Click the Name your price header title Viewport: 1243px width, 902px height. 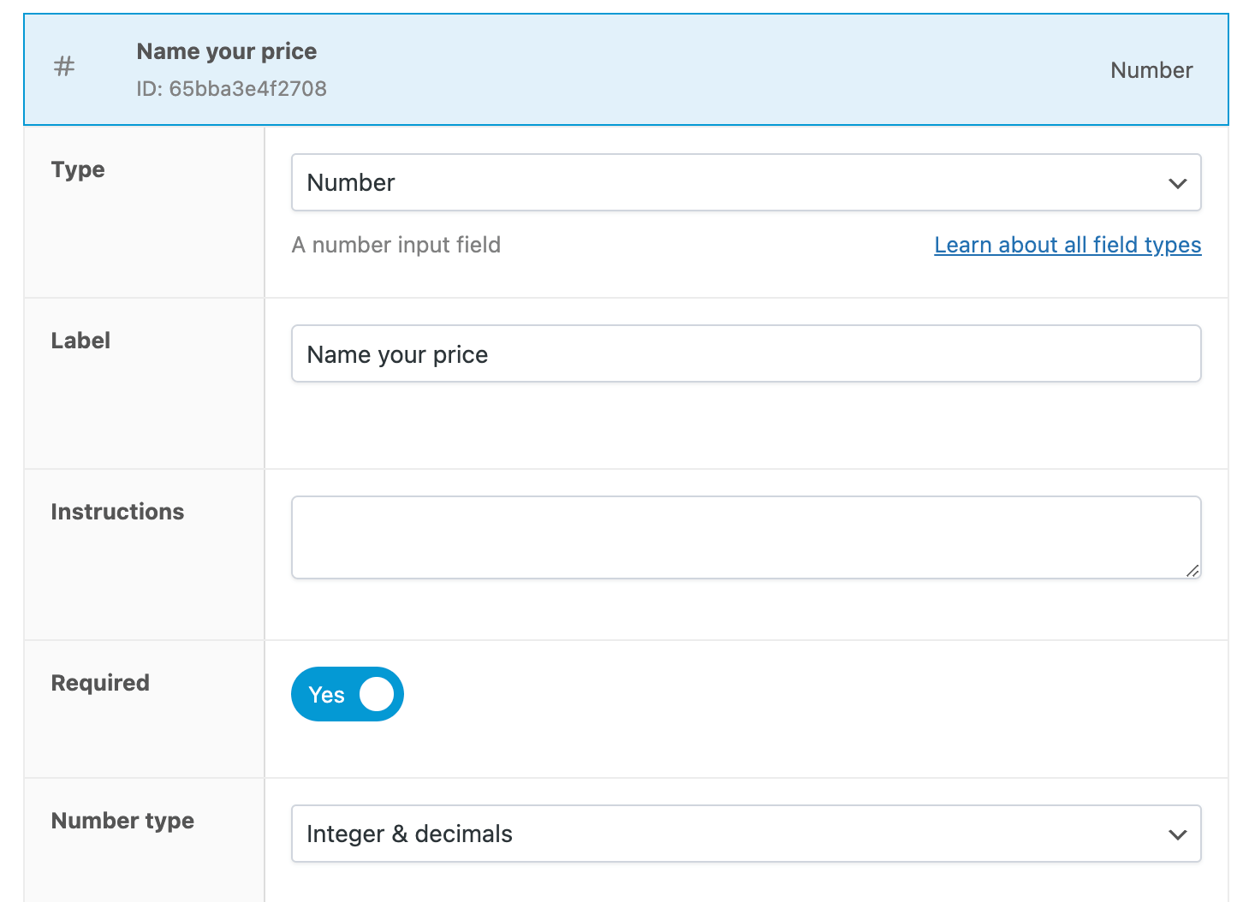[x=227, y=51]
